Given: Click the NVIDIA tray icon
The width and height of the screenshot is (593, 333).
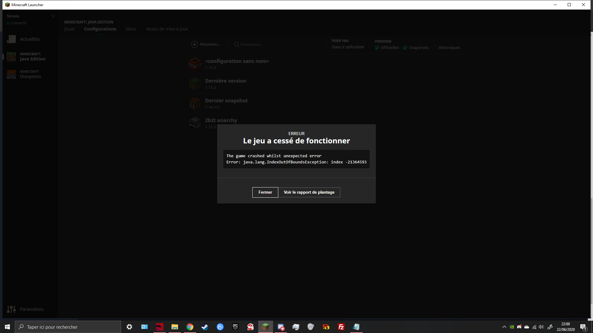Looking at the screenshot, I should (512, 327).
